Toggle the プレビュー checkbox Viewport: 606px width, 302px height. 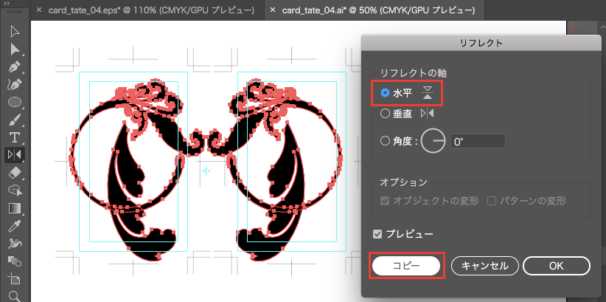click(x=379, y=234)
